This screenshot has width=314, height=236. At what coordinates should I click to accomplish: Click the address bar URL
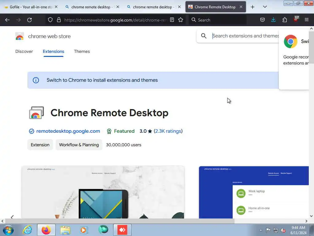point(116,20)
